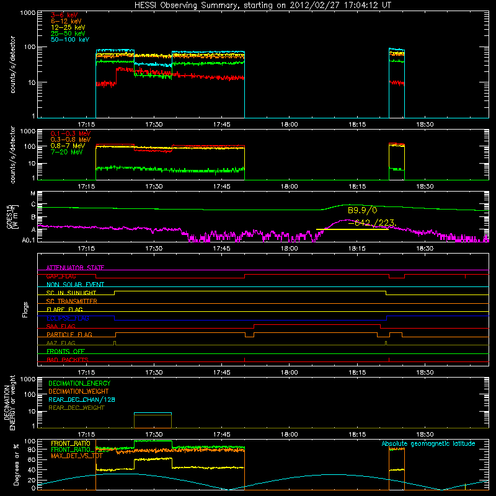Click the Absolute geomagnetic latitude label
The height and width of the screenshot is (496, 496).
(428, 444)
